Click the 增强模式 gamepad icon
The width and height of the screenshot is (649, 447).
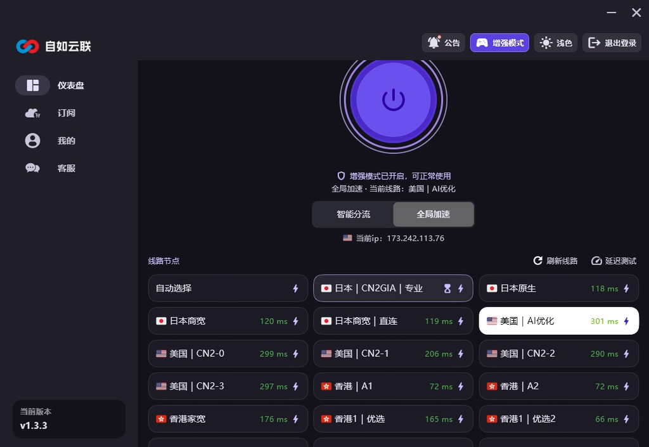(482, 42)
